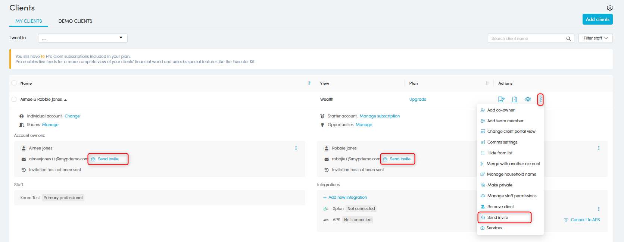Open the settings gear icon
The image size is (624, 242).
(609, 8)
